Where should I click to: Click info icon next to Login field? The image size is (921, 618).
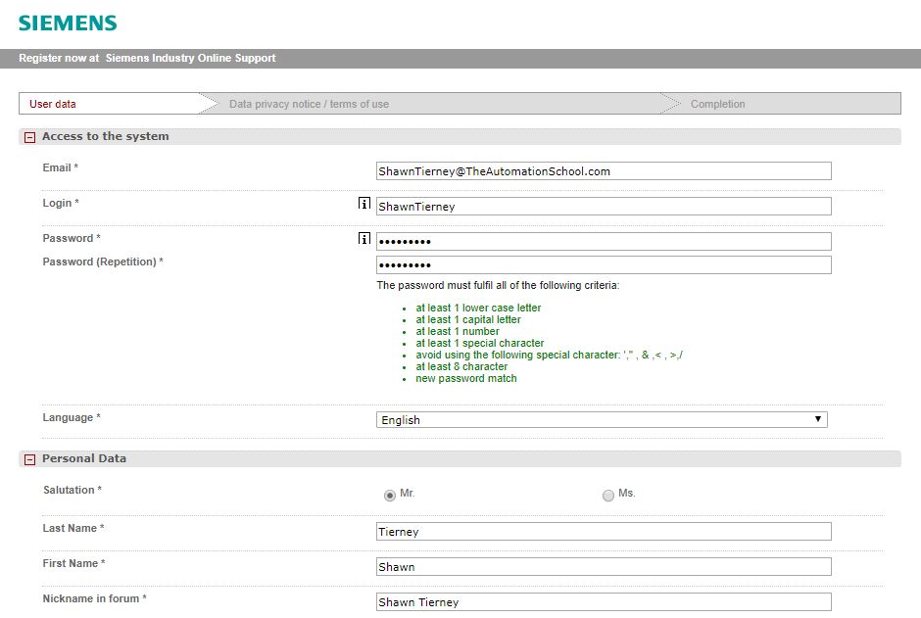(x=364, y=205)
